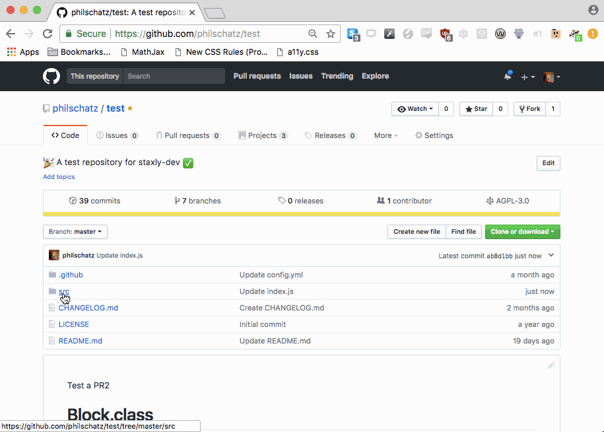Expand latest commit details chevron
This screenshot has height=432, width=604.
click(x=551, y=255)
